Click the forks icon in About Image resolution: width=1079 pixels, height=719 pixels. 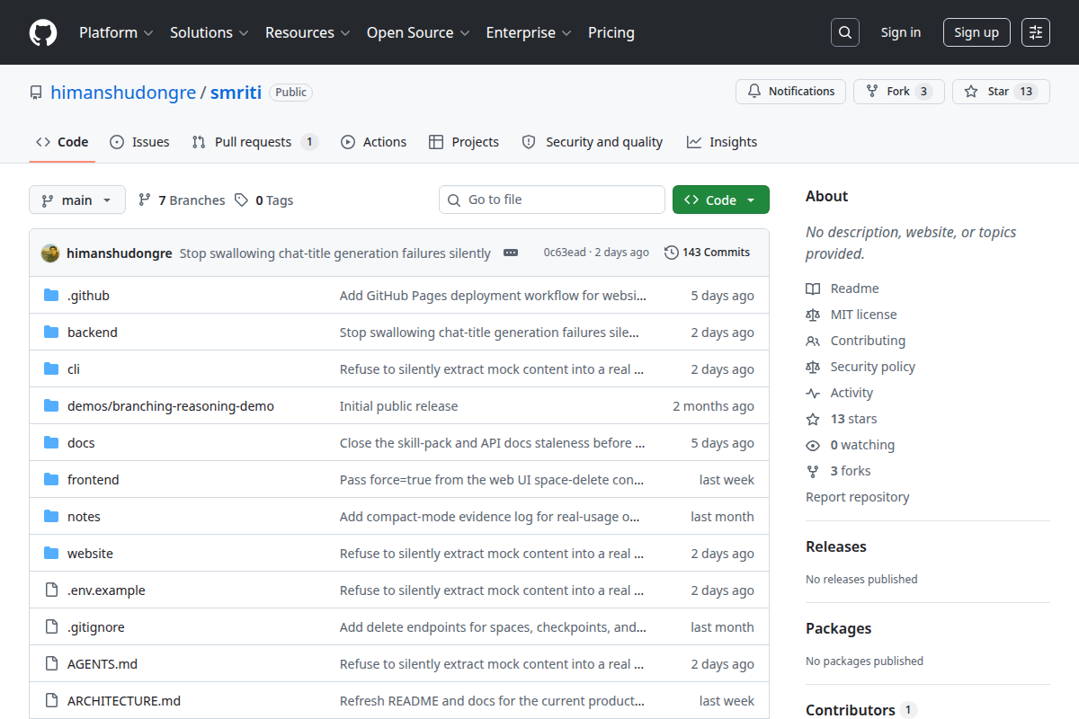(x=813, y=471)
